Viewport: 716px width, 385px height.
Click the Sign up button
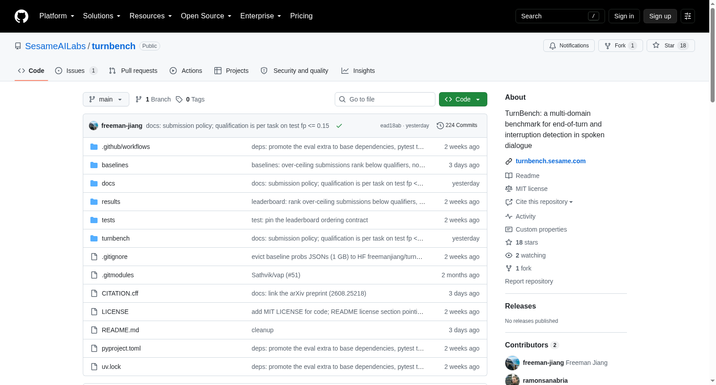[660, 16]
